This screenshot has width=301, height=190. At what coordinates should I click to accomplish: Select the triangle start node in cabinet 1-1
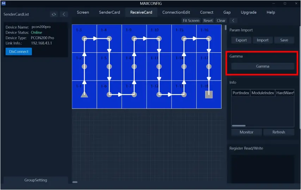tap(84, 94)
